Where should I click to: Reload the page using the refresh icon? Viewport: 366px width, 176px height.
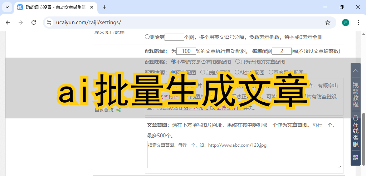(34, 23)
